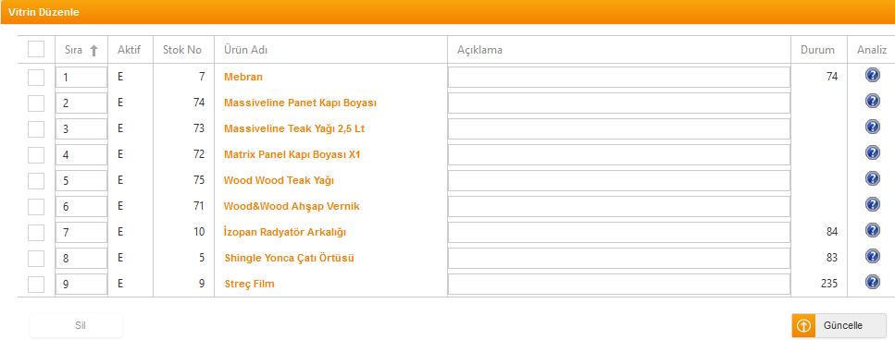Screen dimensions: 895x352
Task: Click the order field containing 2
Action: click(x=81, y=103)
